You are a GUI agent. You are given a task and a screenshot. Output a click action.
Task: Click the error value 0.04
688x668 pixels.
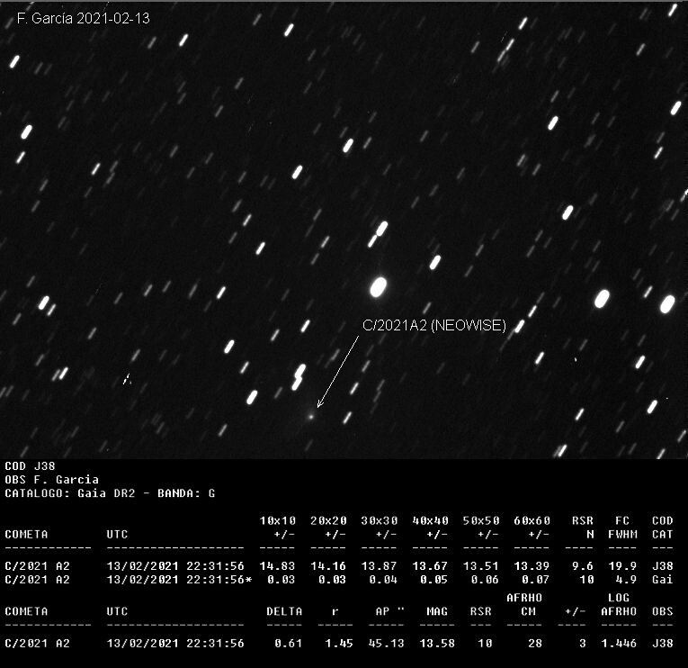[383, 580]
